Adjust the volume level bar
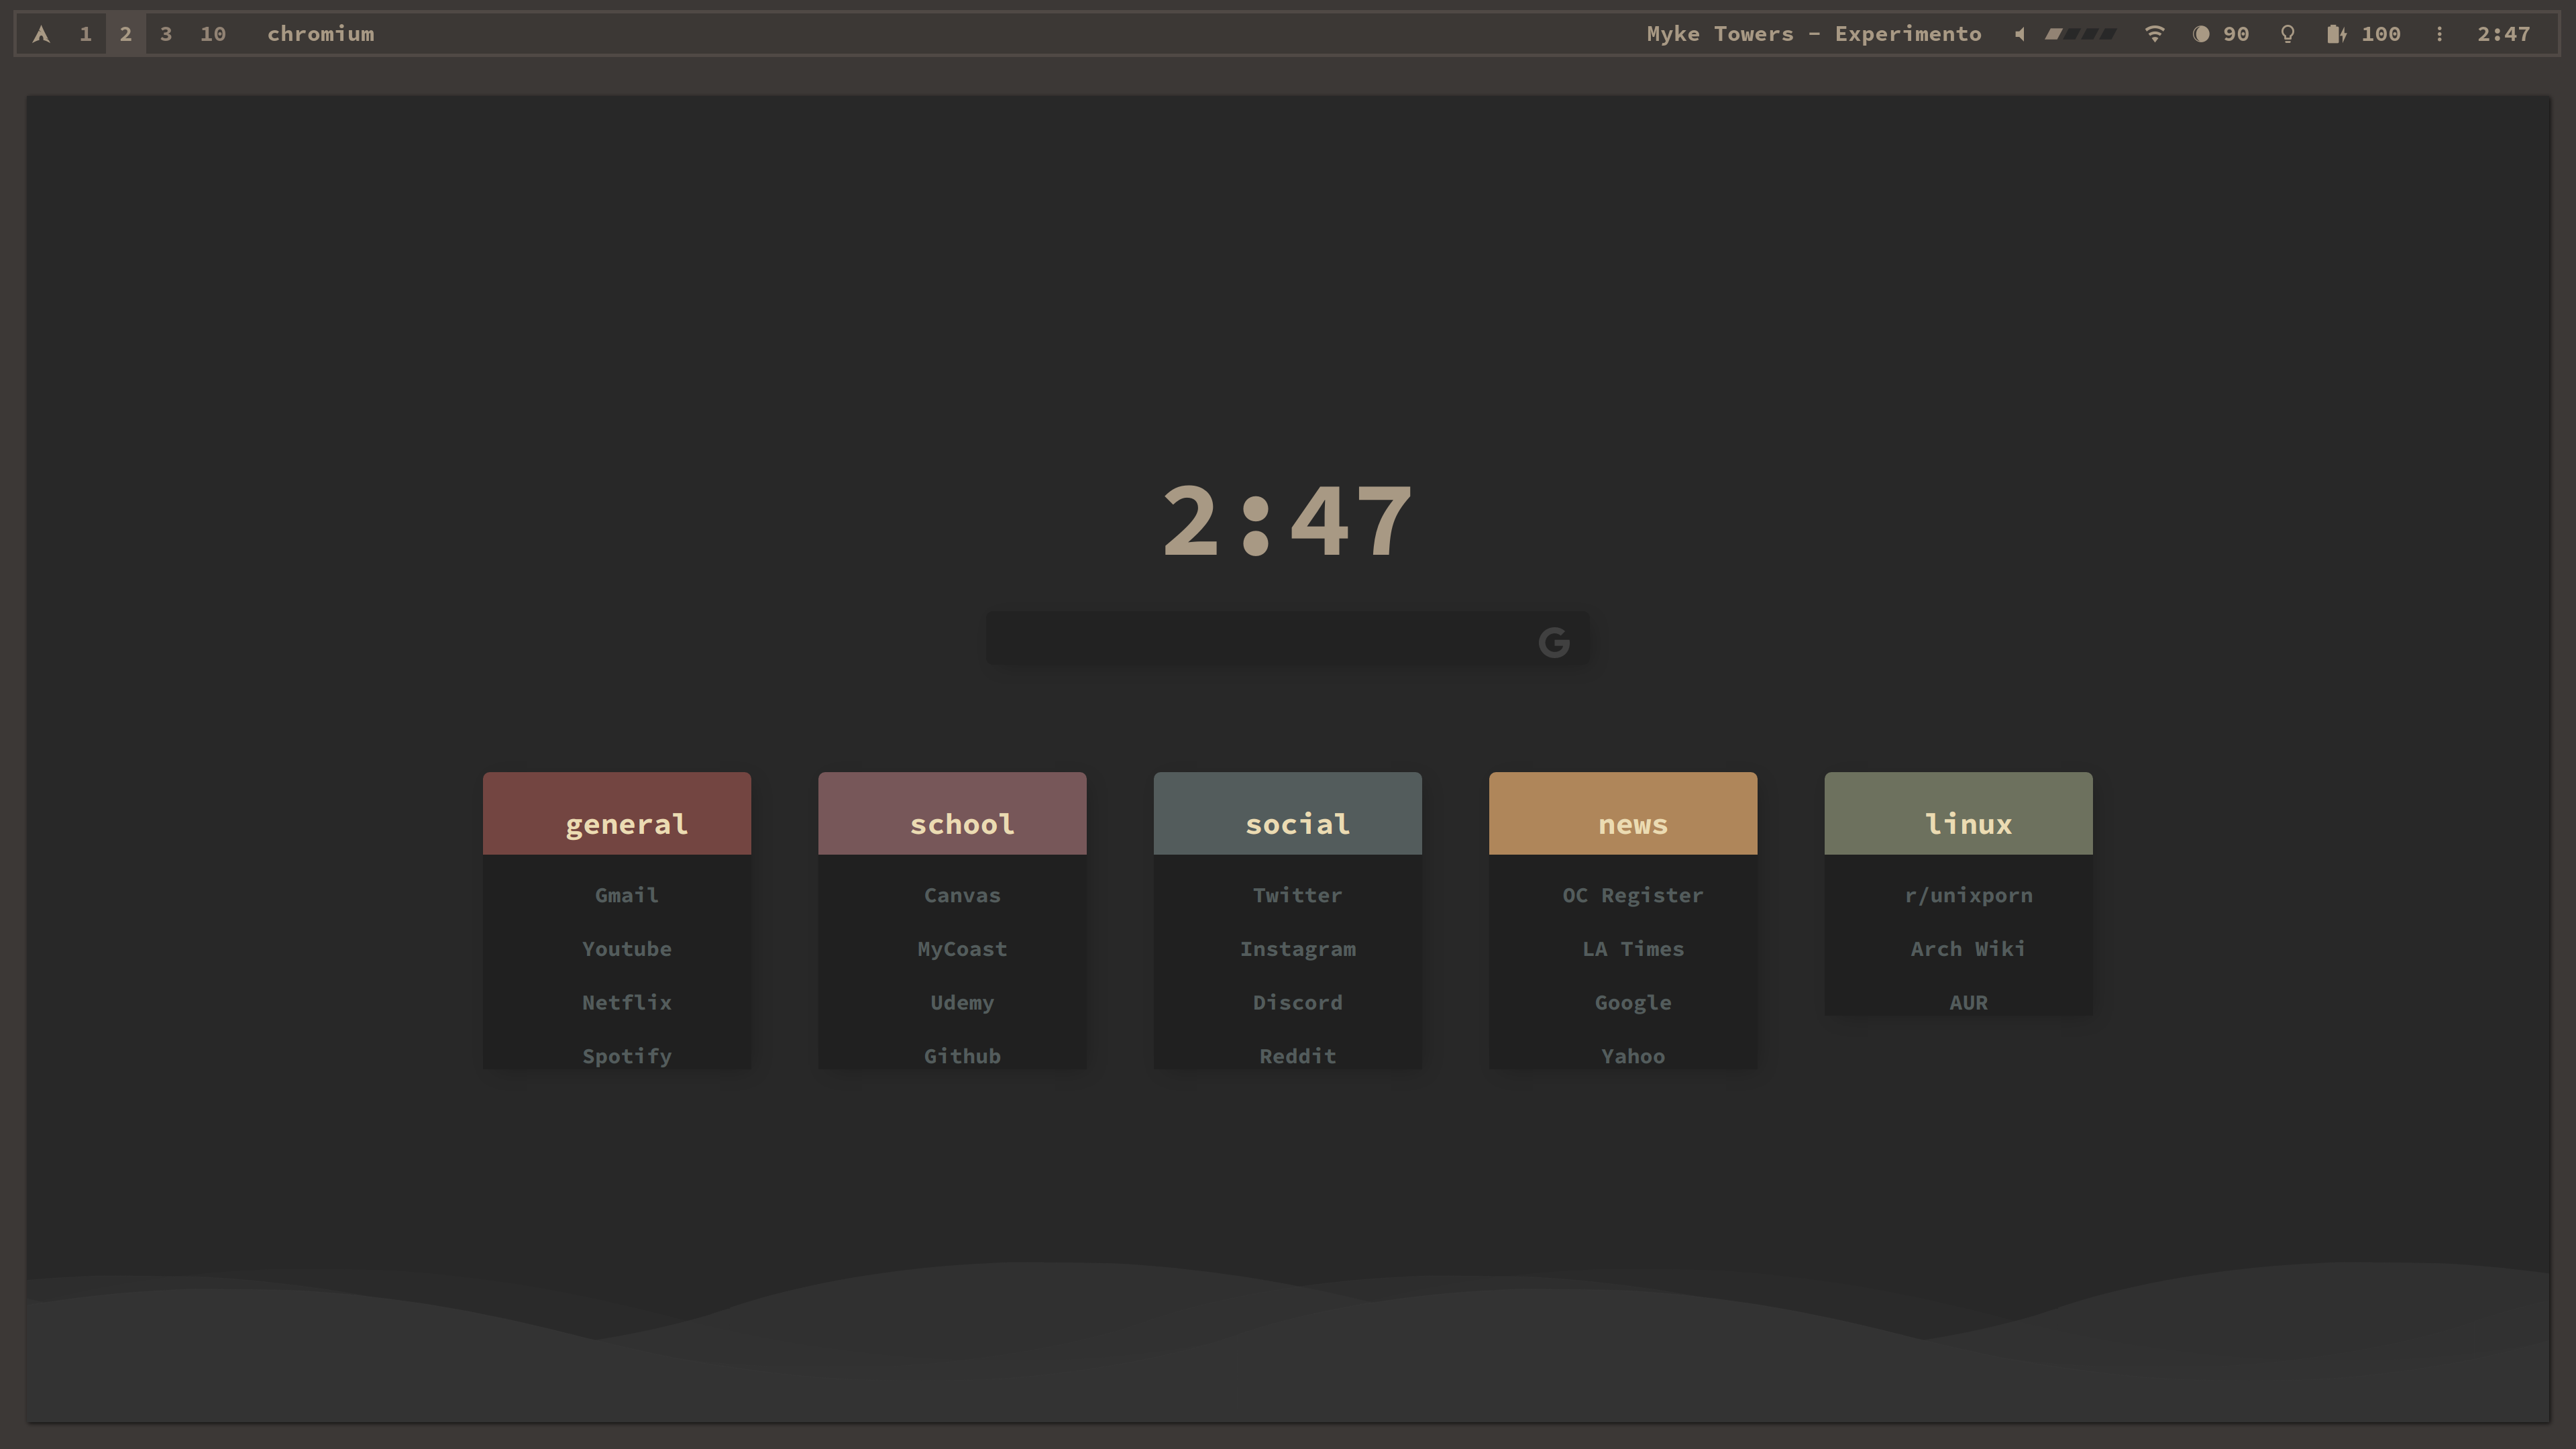Image resolution: width=2576 pixels, height=1449 pixels. [x=2080, y=34]
